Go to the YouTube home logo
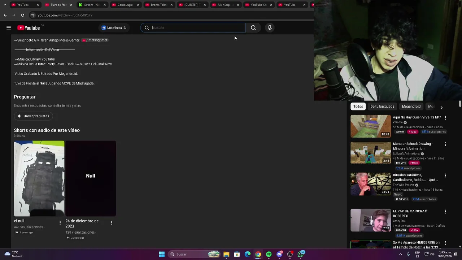Viewport: 462px width, 260px height. (x=29, y=28)
